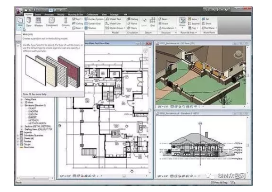Click the Show work plane tool
Screen dimensions: 272x192
207,23
